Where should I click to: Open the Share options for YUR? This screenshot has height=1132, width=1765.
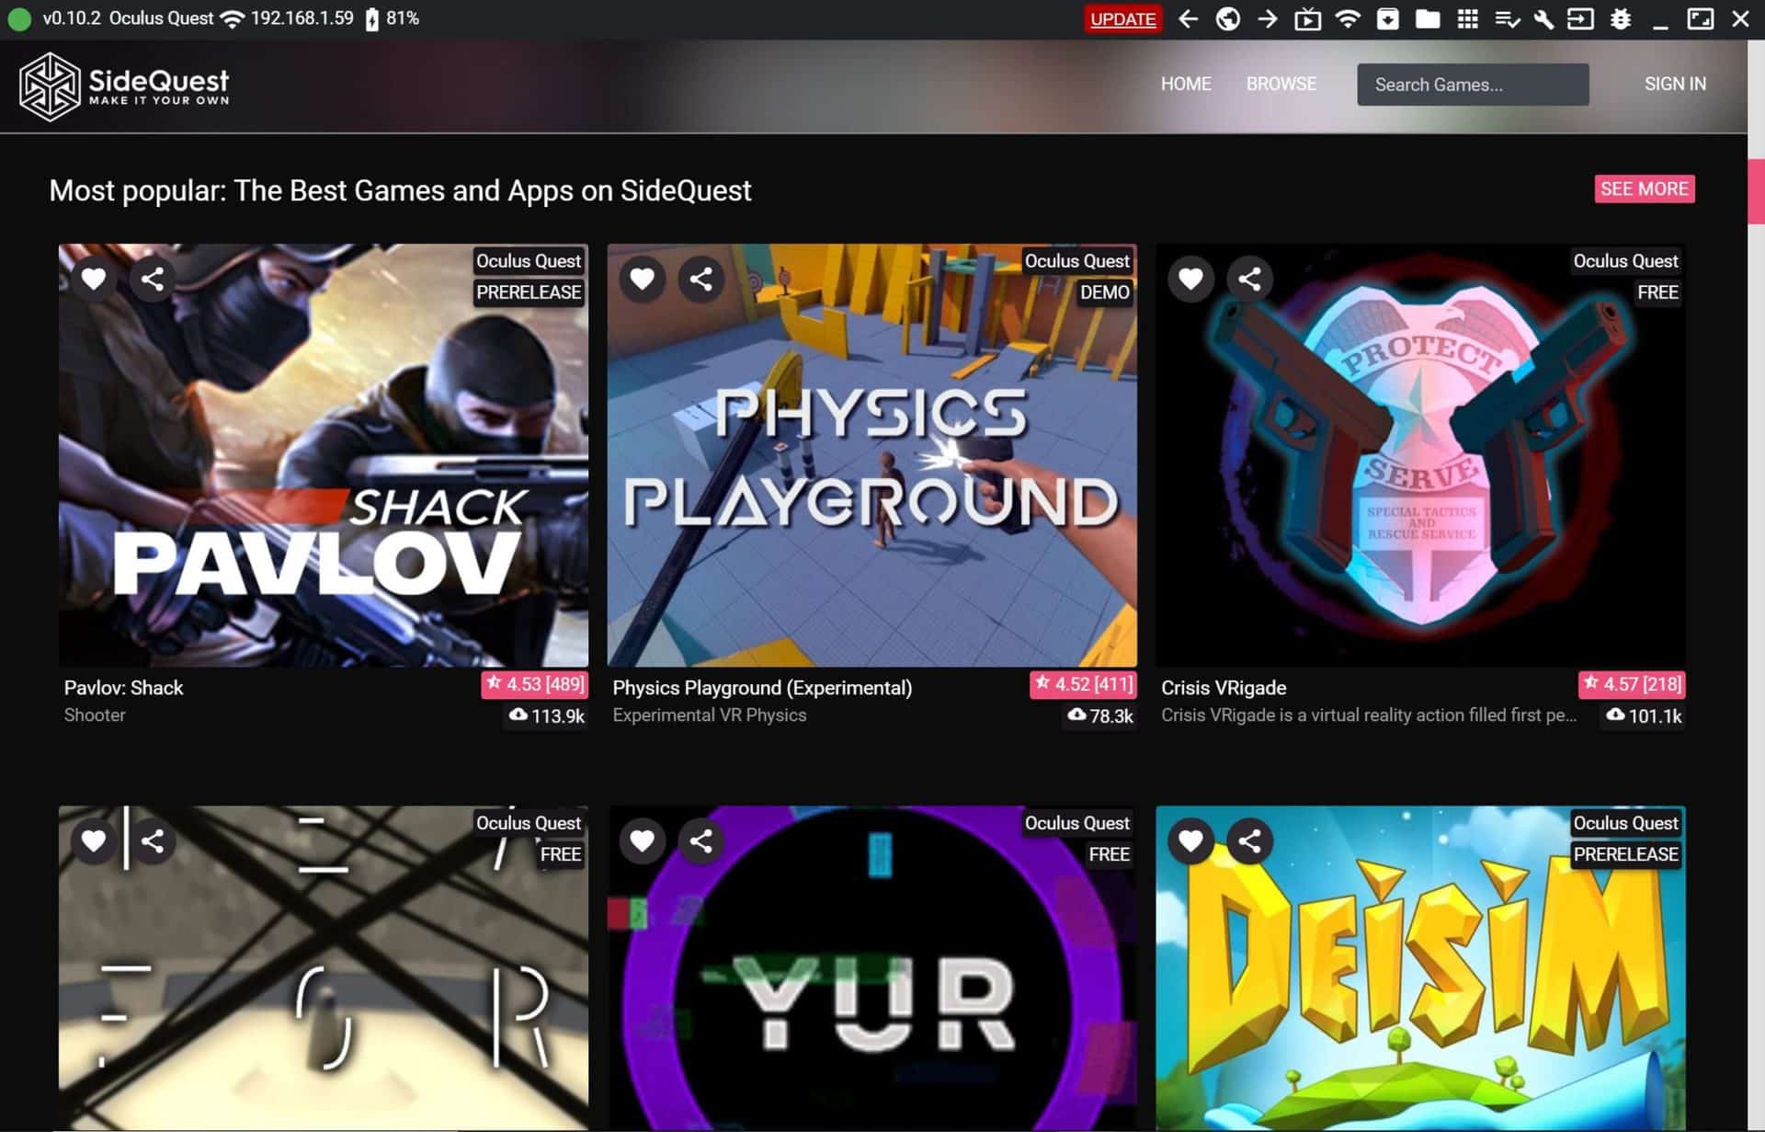coord(700,840)
